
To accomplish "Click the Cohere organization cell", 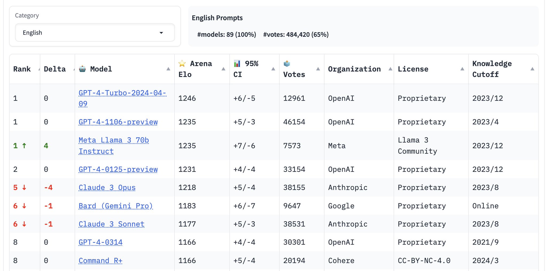I will (341, 261).
